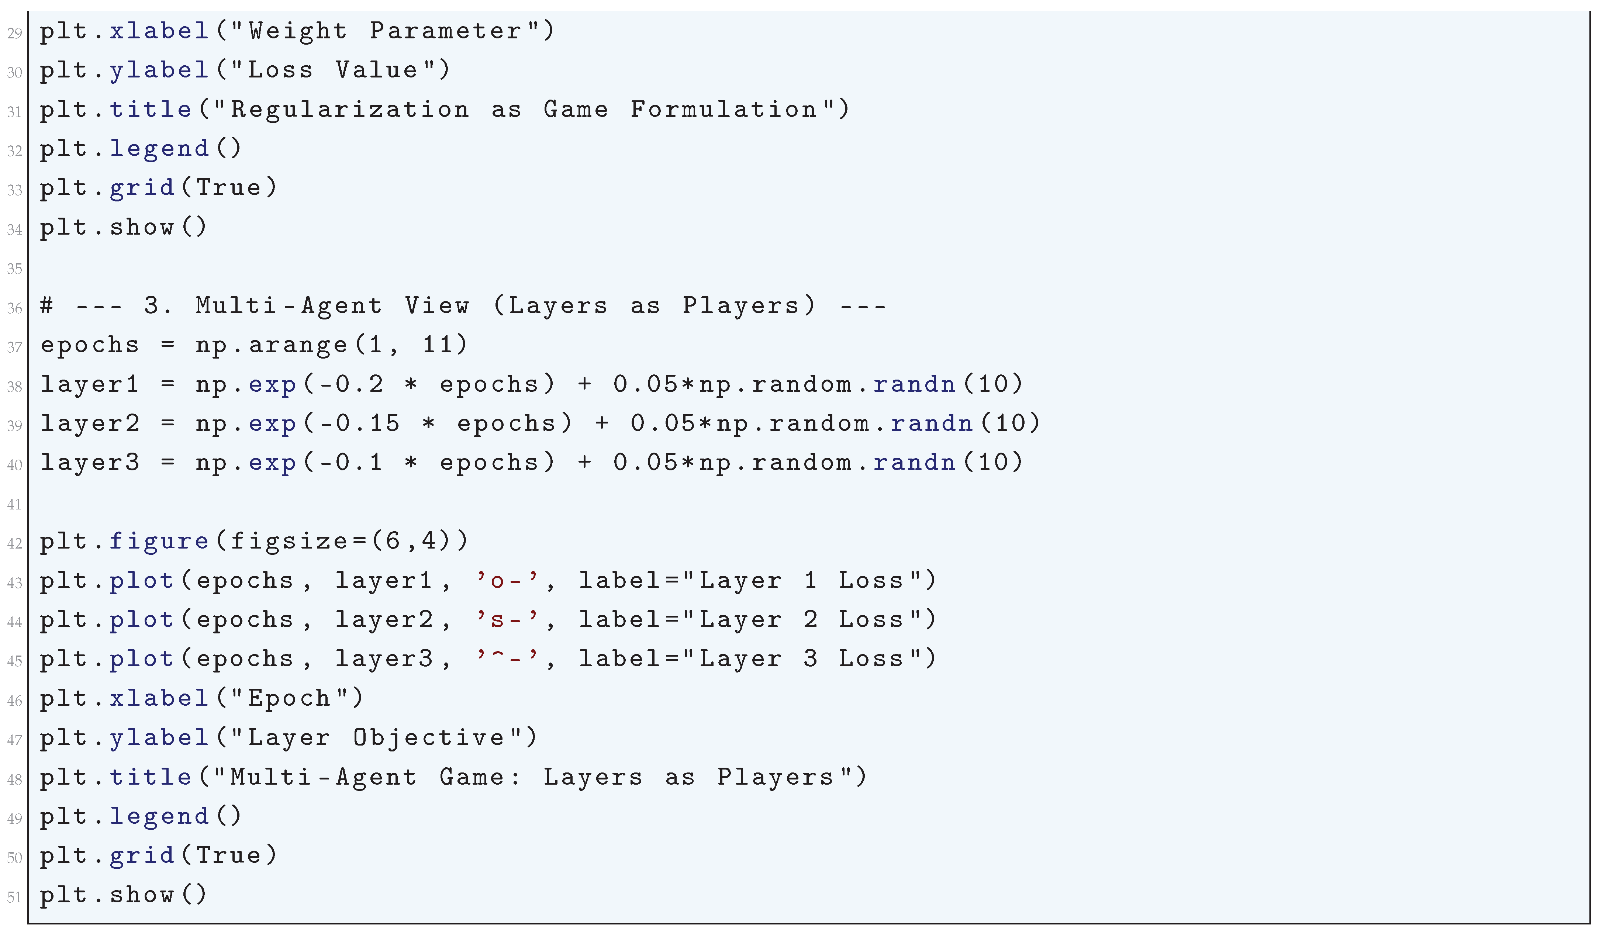Click the xlabel "Epoch" line

pyautogui.click(x=202, y=698)
